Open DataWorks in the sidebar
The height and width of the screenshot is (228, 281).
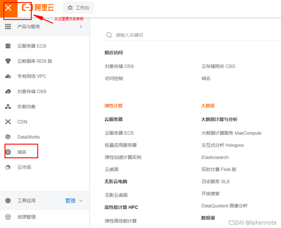pyautogui.click(x=29, y=137)
